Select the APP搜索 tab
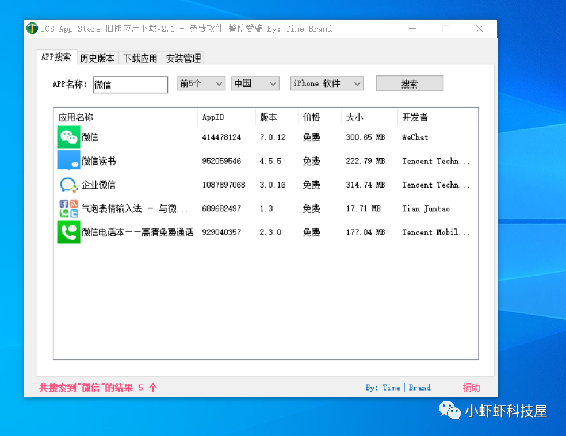 [x=56, y=58]
